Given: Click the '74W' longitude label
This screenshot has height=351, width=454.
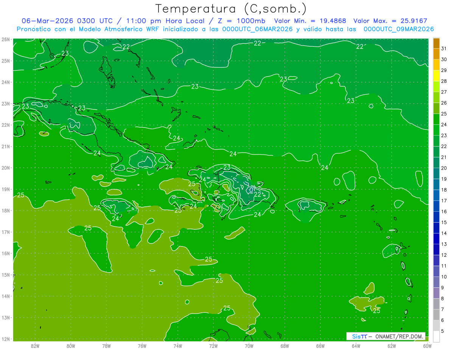Looking at the screenshot, I should pos(178,346).
